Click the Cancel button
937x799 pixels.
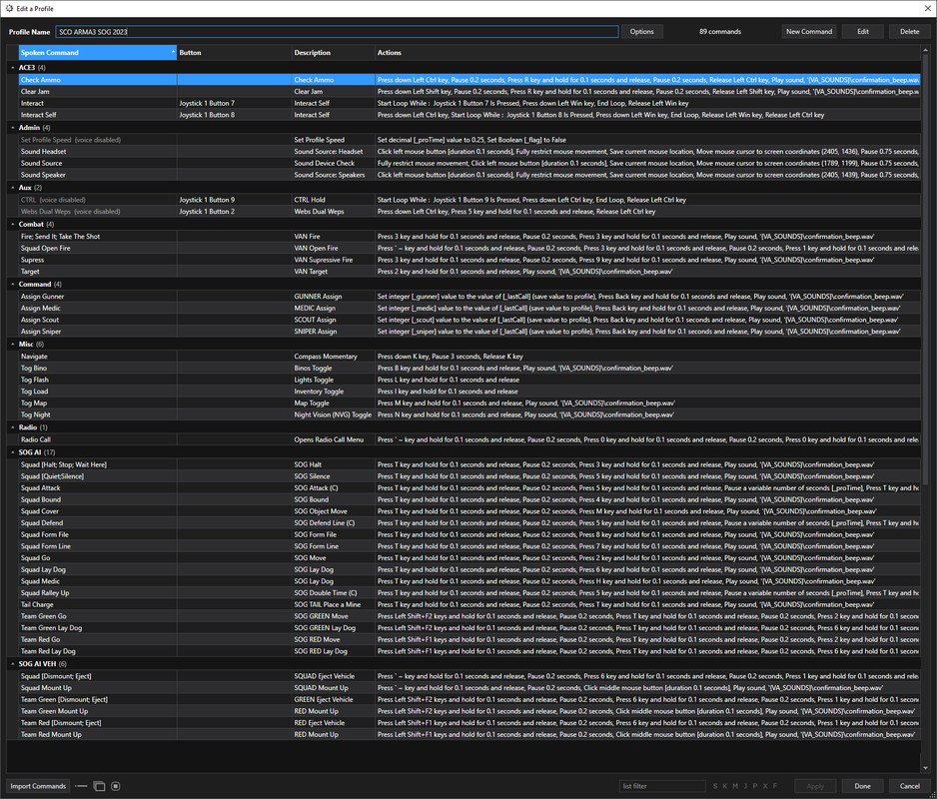909,786
